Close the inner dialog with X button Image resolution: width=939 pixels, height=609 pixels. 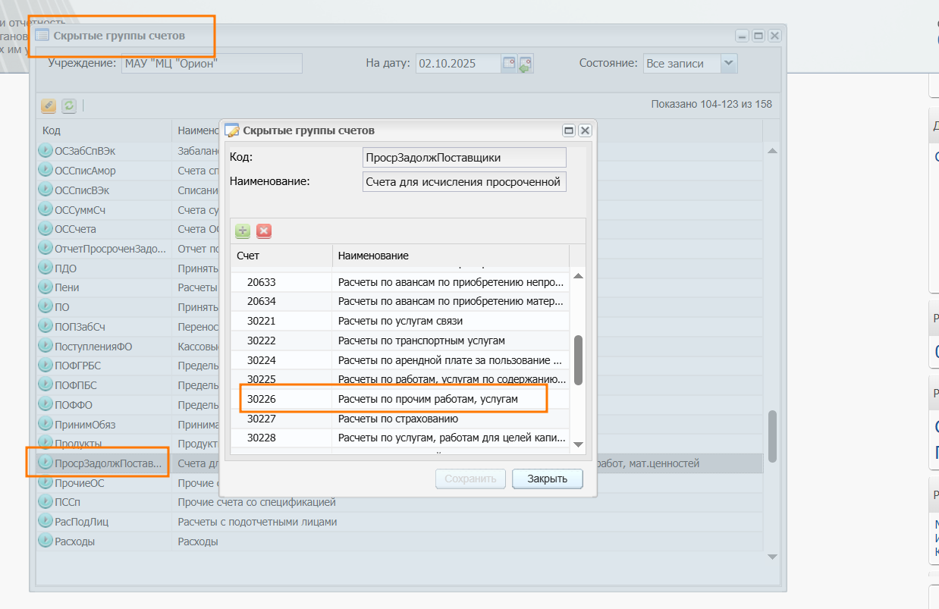(585, 130)
